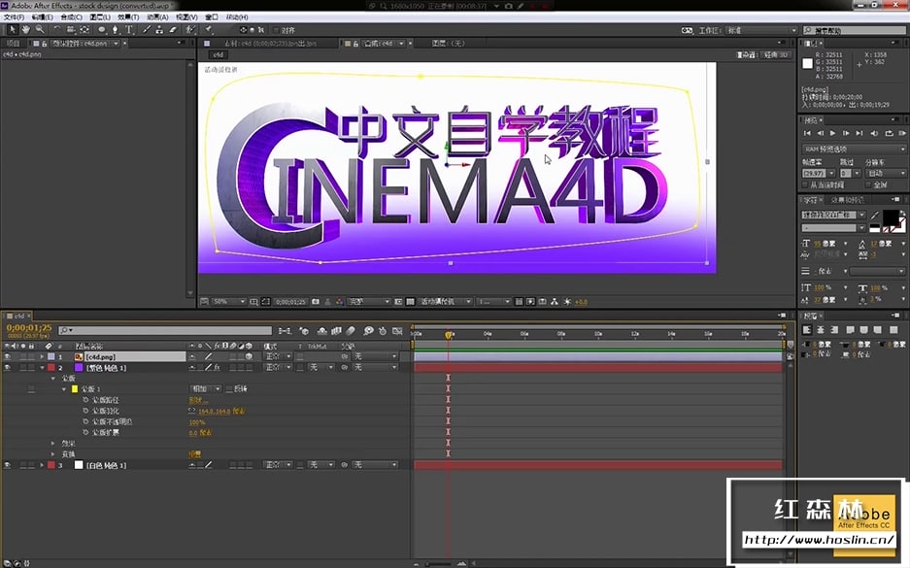Image resolution: width=910 pixels, height=568 pixels.
Task: Select the Brush tool
Action: point(147,29)
